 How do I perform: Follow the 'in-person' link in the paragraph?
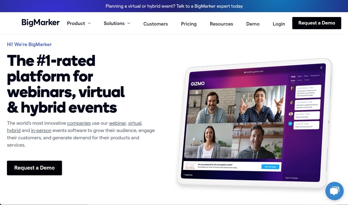pos(41,131)
